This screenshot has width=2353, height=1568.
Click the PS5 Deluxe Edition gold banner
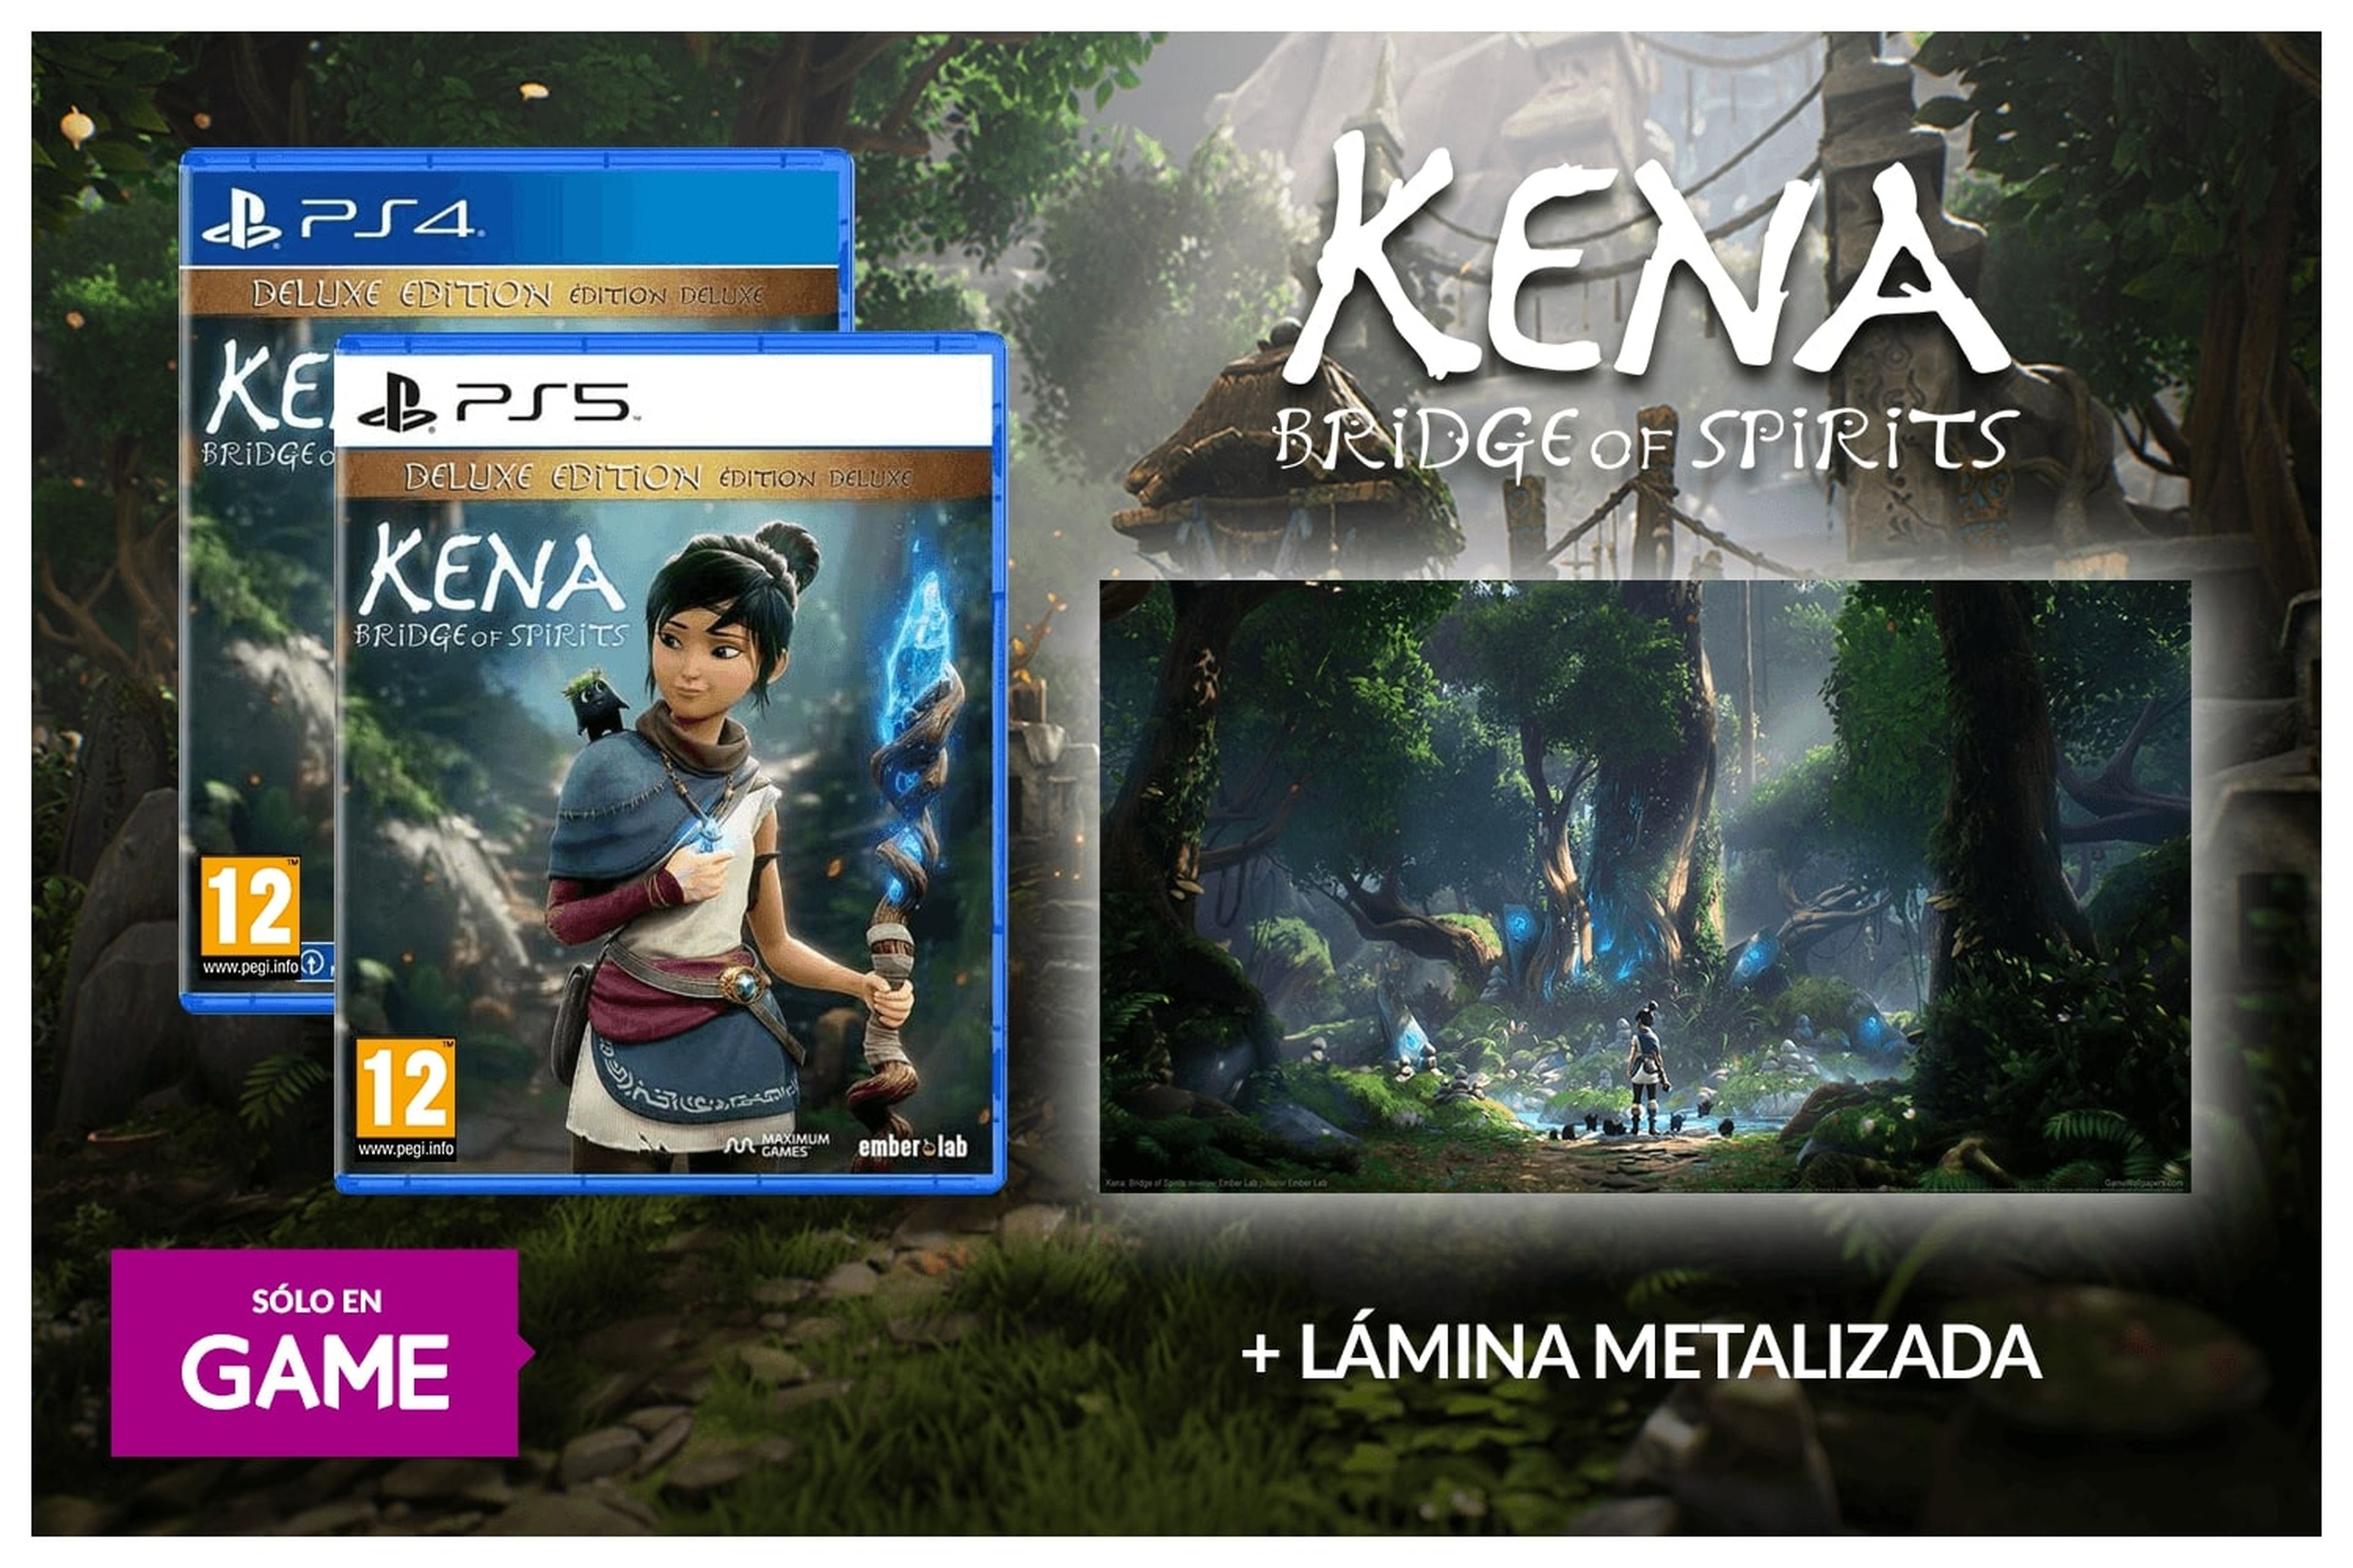click(x=662, y=477)
